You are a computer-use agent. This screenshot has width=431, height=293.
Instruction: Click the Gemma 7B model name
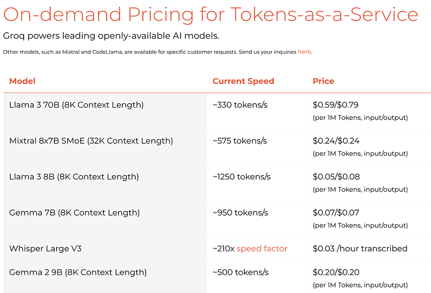(74, 213)
